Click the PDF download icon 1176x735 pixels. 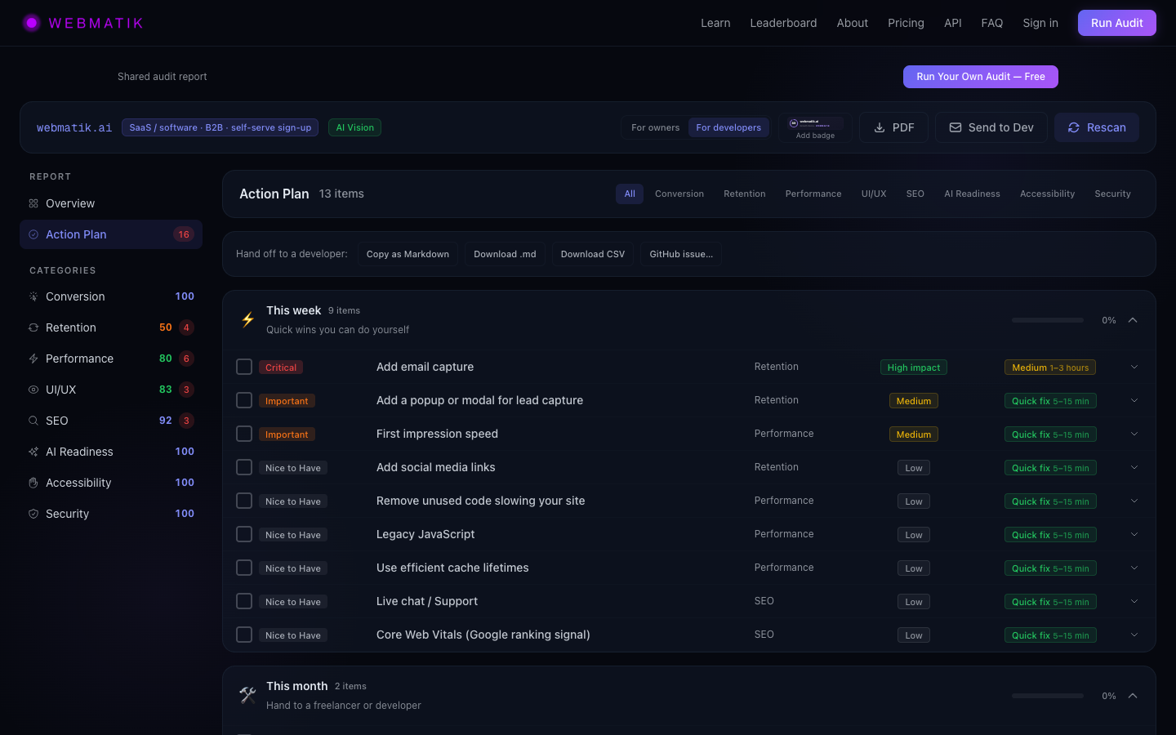tap(880, 127)
